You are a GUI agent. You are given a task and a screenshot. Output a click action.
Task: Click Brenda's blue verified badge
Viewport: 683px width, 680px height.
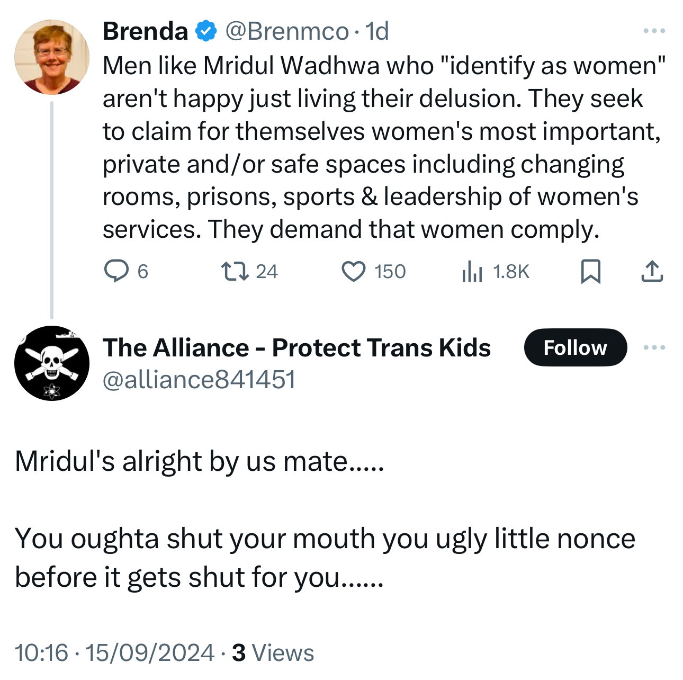(206, 31)
